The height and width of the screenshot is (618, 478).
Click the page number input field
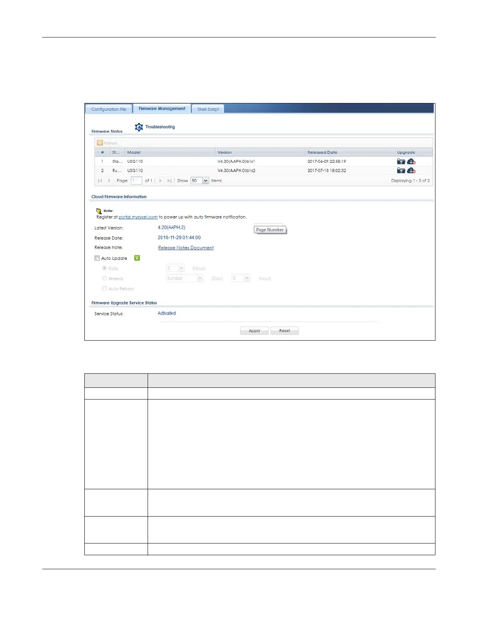click(136, 181)
